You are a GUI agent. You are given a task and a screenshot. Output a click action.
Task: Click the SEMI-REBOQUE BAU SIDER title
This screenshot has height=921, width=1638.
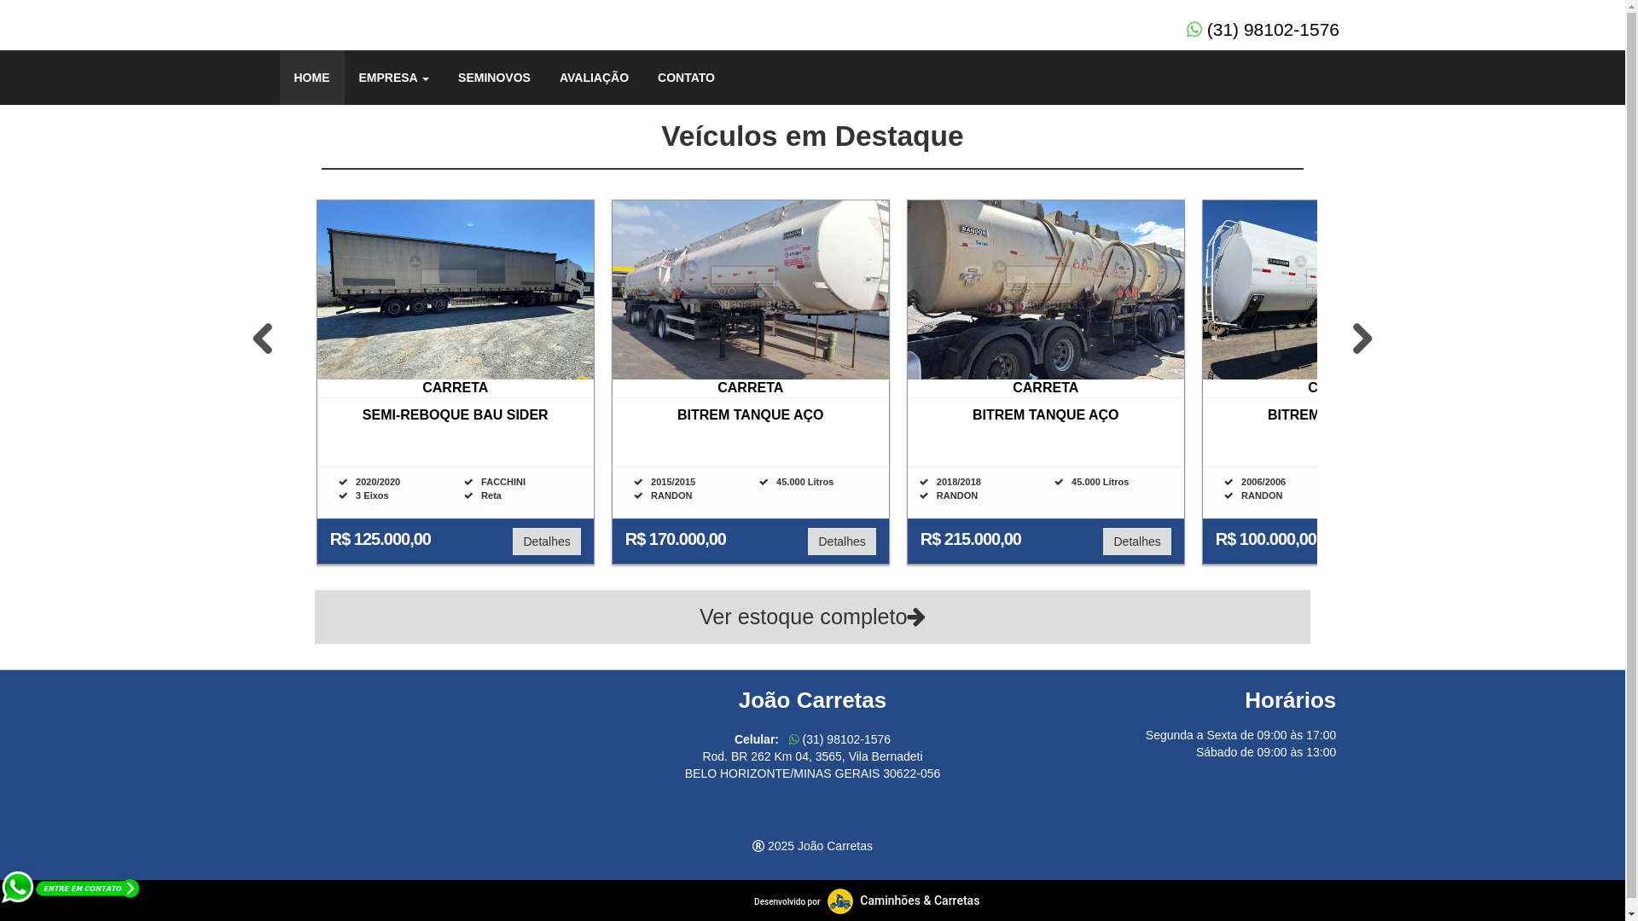point(456,415)
